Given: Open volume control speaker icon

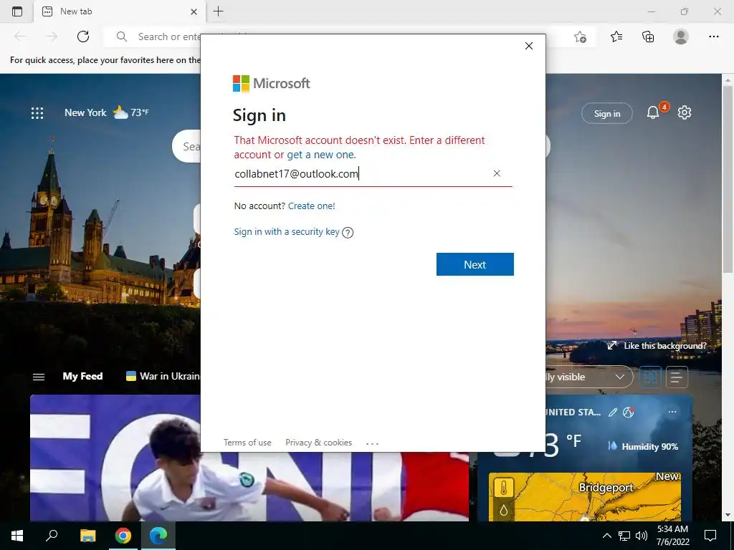Looking at the screenshot, I should click(x=642, y=536).
